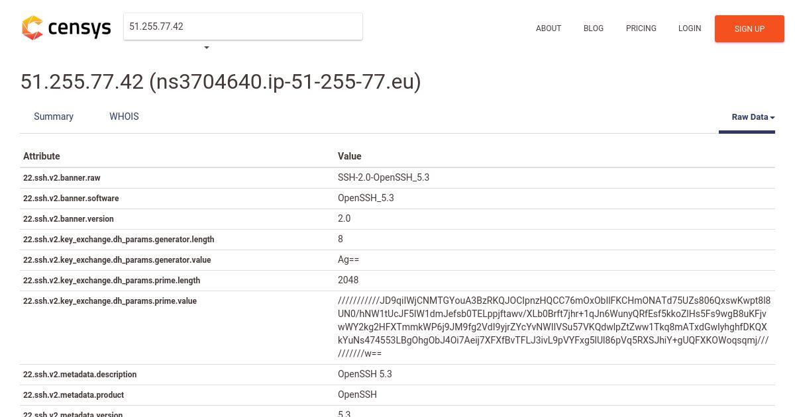Click the LOGIN link
The height and width of the screenshot is (417, 795).
pyautogui.click(x=690, y=28)
